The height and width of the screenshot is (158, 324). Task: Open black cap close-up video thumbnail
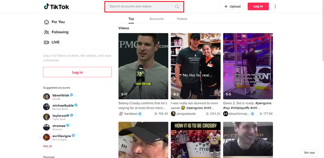(x=143, y=140)
